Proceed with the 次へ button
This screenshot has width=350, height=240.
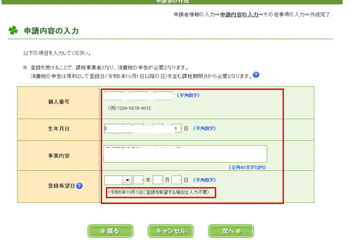pyautogui.click(x=231, y=231)
